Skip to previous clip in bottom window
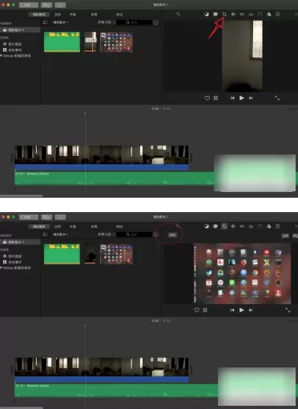298x409 pixels. (x=232, y=310)
